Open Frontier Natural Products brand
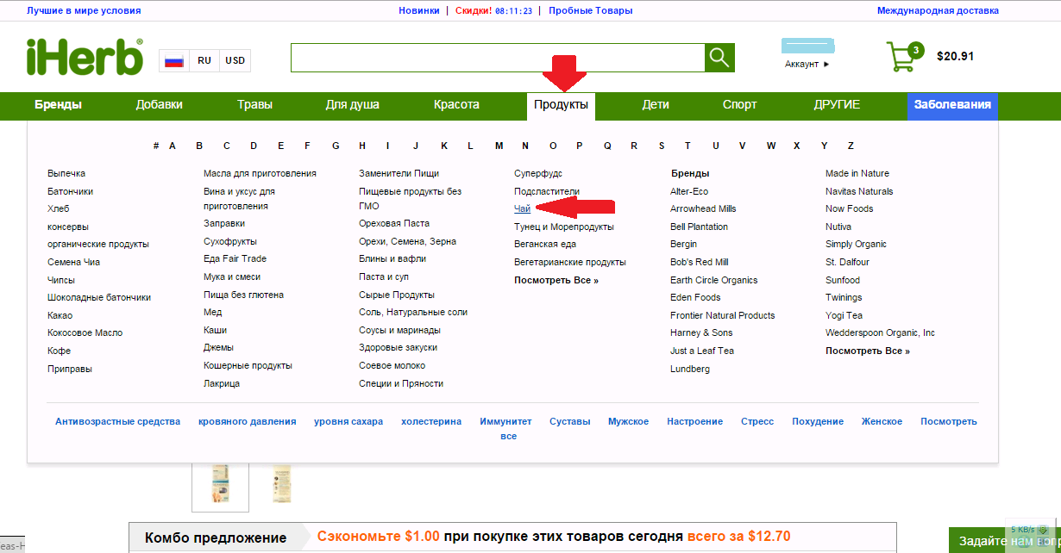The height and width of the screenshot is (553, 1061). click(723, 315)
